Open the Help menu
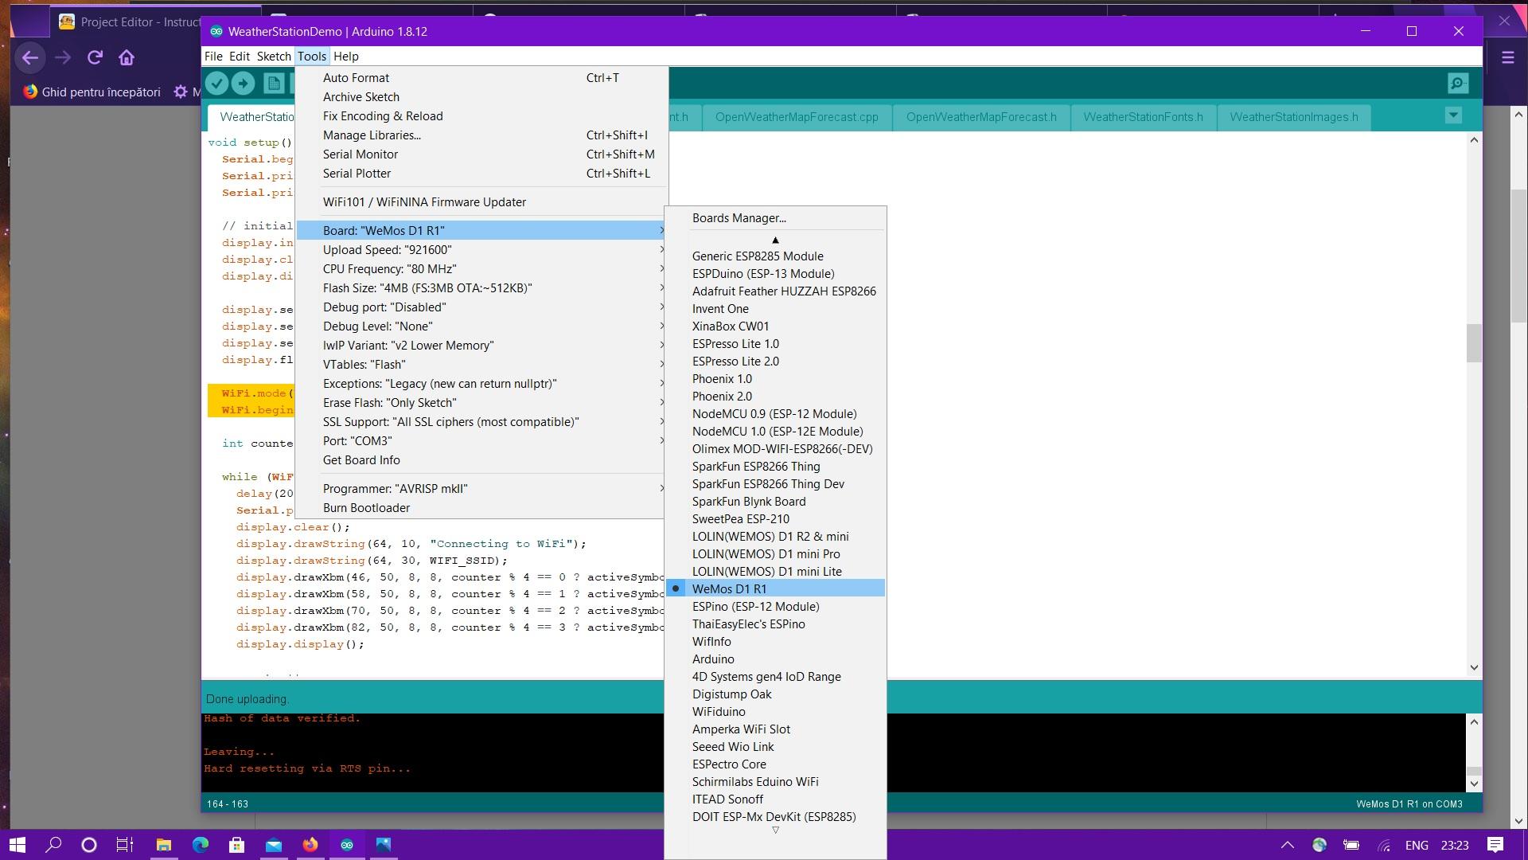This screenshot has width=1528, height=860. pyautogui.click(x=345, y=56)
